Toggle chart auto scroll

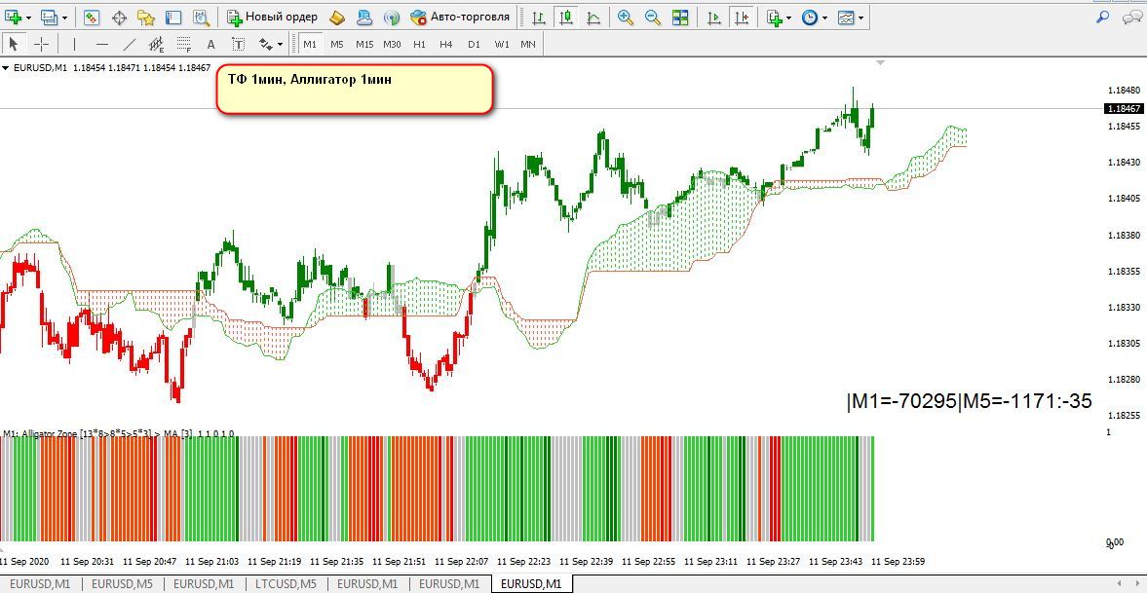[x=714, y=17]
